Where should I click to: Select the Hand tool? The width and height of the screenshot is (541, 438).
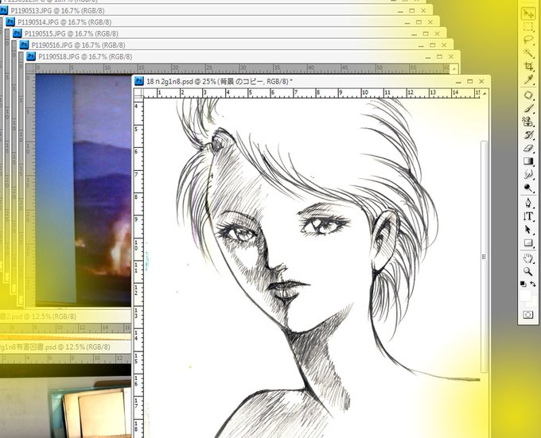point(528,258)
